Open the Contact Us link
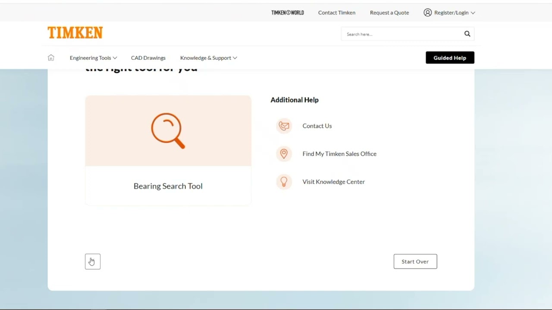The height and width of the screenshot is (310, 552). (317, 126)
